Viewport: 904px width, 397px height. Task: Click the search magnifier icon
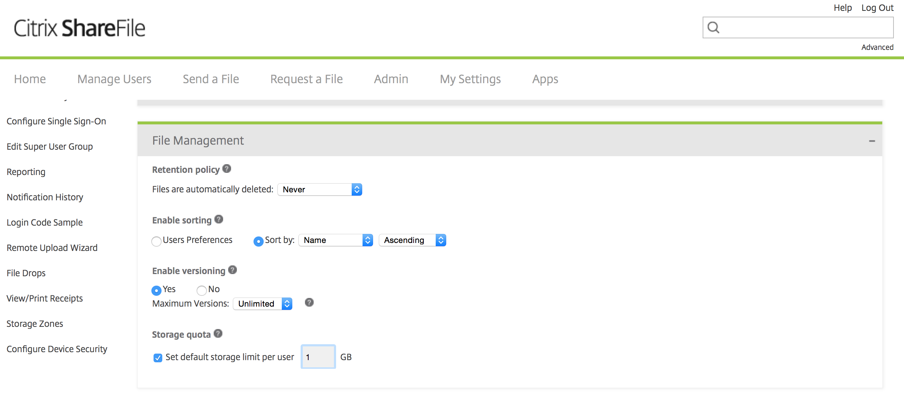click(713, 27)
